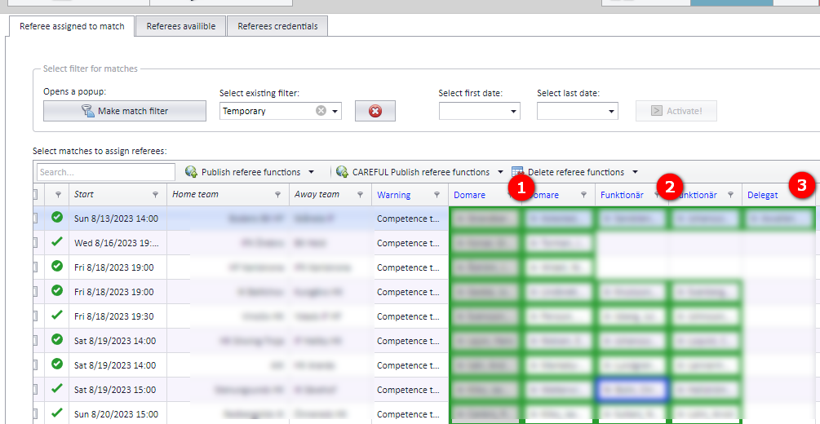Tick checkbox for Sun 8/13/2023 14:00 row
Viewport: 820px width, 424px height.
tap(35, 219)
